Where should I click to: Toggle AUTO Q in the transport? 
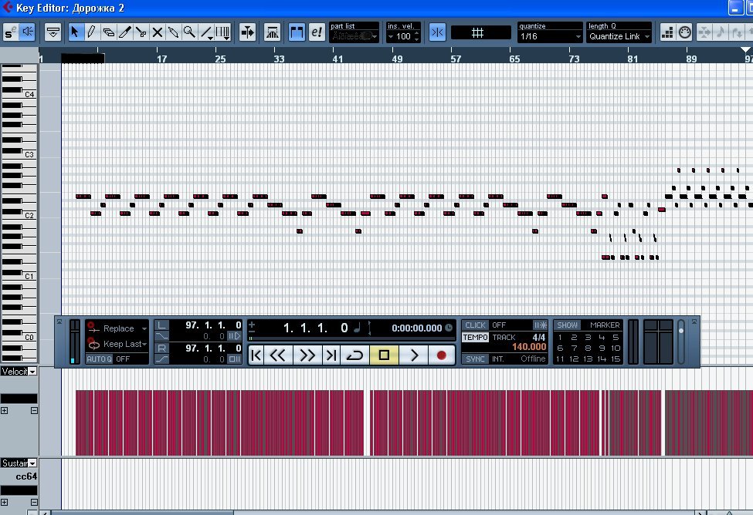click(100, 358)
